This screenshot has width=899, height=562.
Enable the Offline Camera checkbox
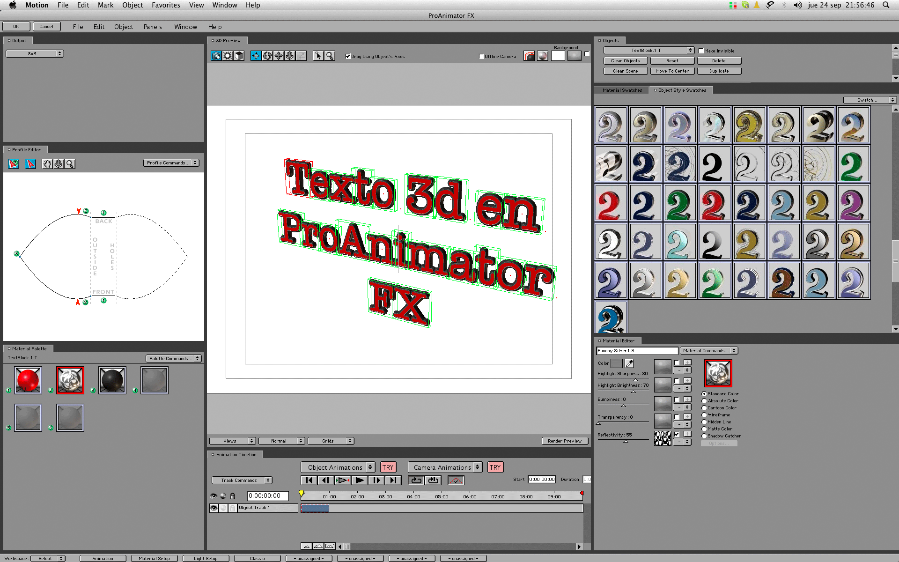(x=481, y=57)
